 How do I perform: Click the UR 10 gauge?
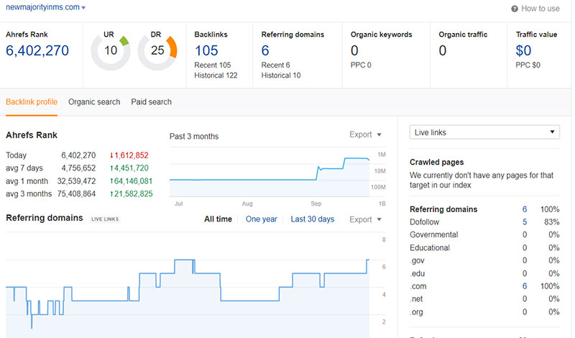point(111,51)
